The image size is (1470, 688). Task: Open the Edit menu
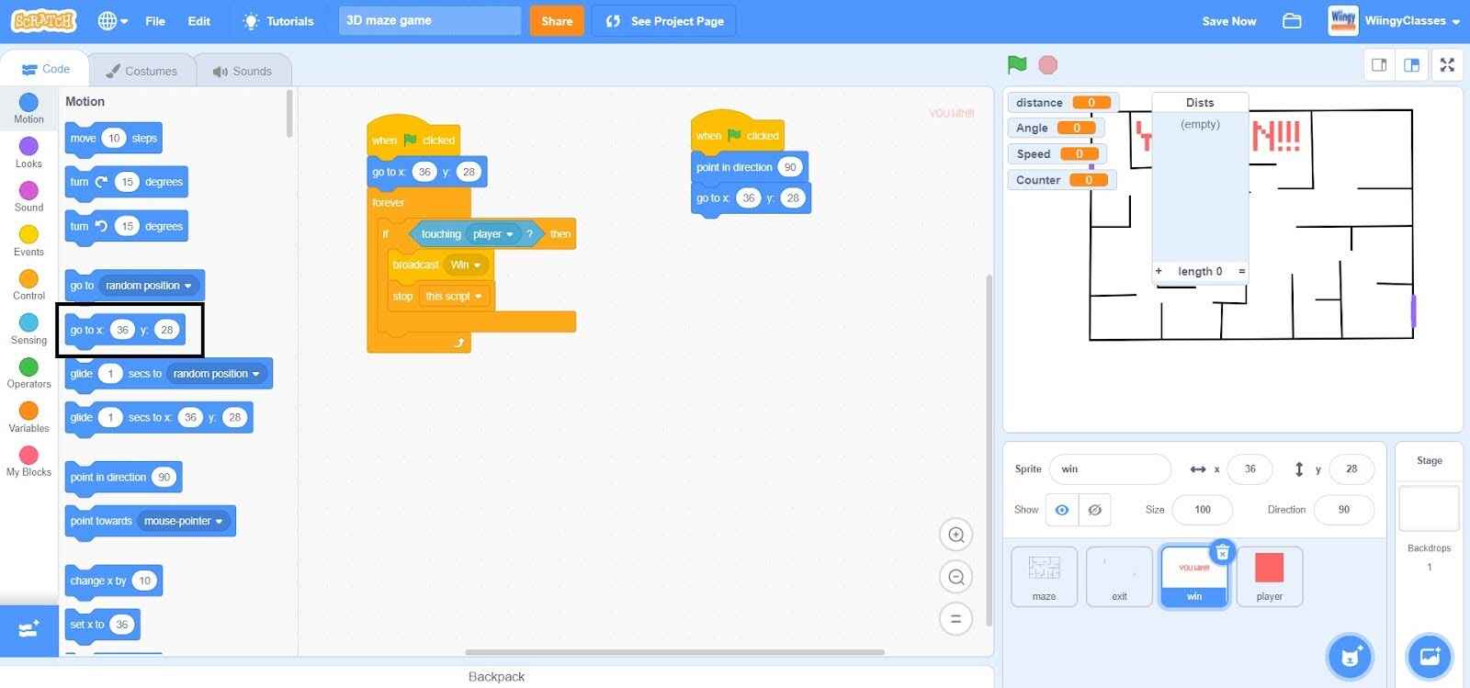point(199,20)
